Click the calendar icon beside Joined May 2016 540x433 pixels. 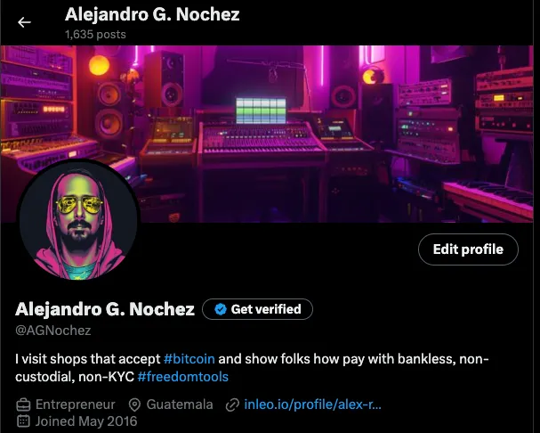(23, 421)
